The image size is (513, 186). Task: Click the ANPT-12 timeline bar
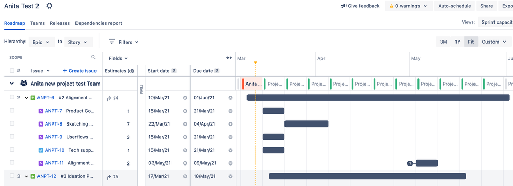(367, 176)
